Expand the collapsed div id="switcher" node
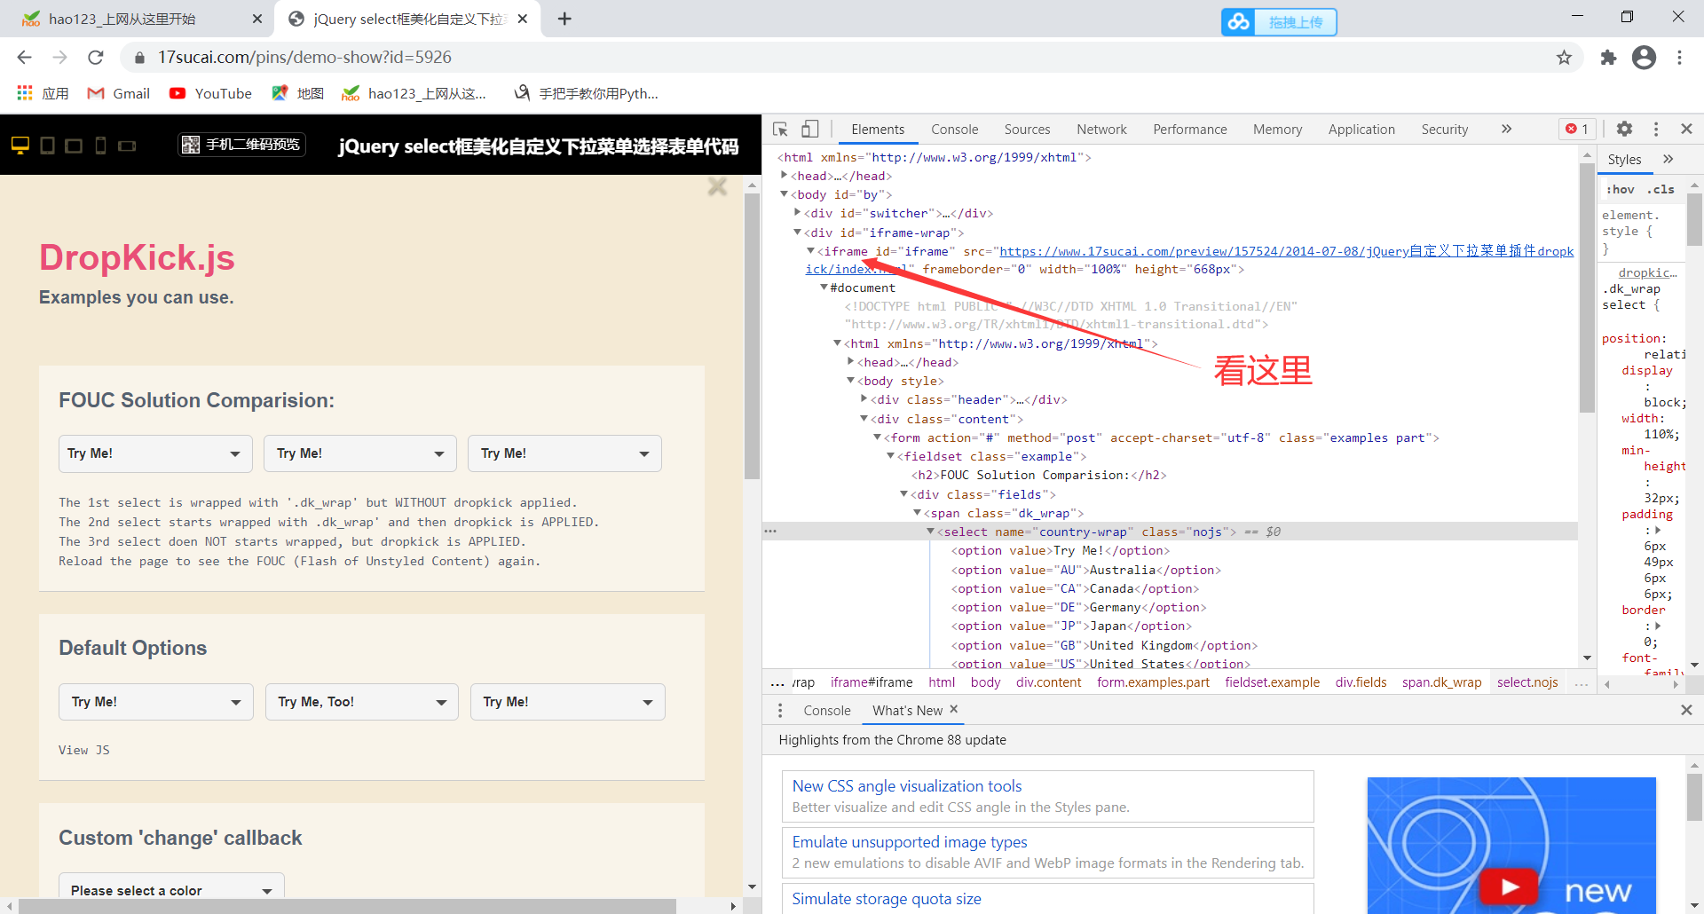Image resolution: width=1704 pixels, height=914 pixels. (797, 213)
